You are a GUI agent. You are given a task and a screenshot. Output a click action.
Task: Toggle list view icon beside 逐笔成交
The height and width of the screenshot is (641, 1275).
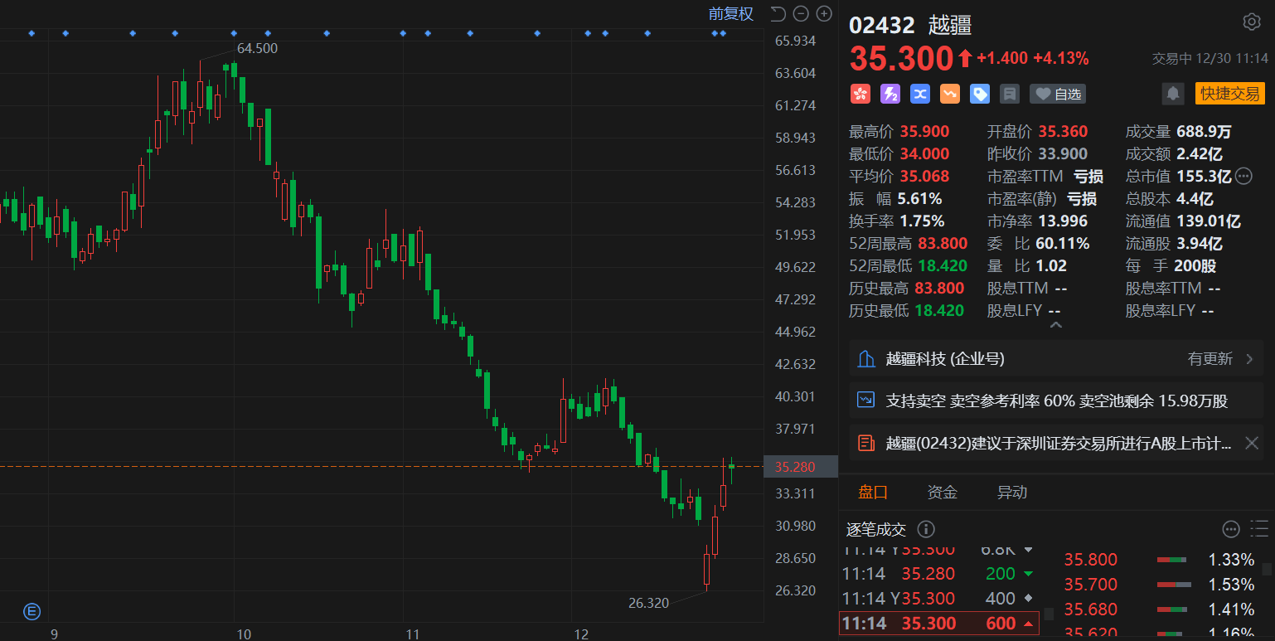(1259, 529)
